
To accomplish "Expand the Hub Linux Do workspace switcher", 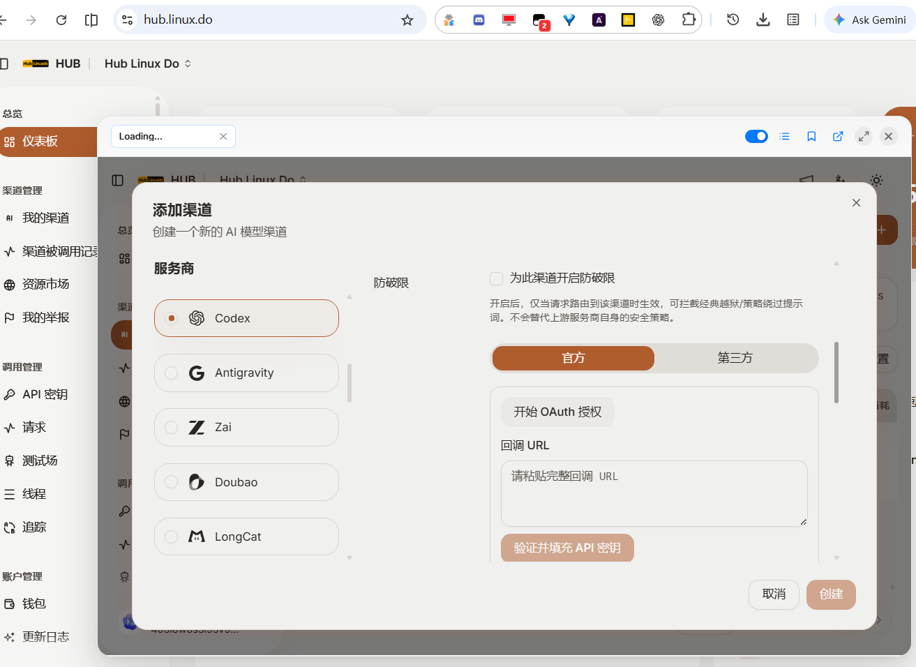I will coord(147,63).
